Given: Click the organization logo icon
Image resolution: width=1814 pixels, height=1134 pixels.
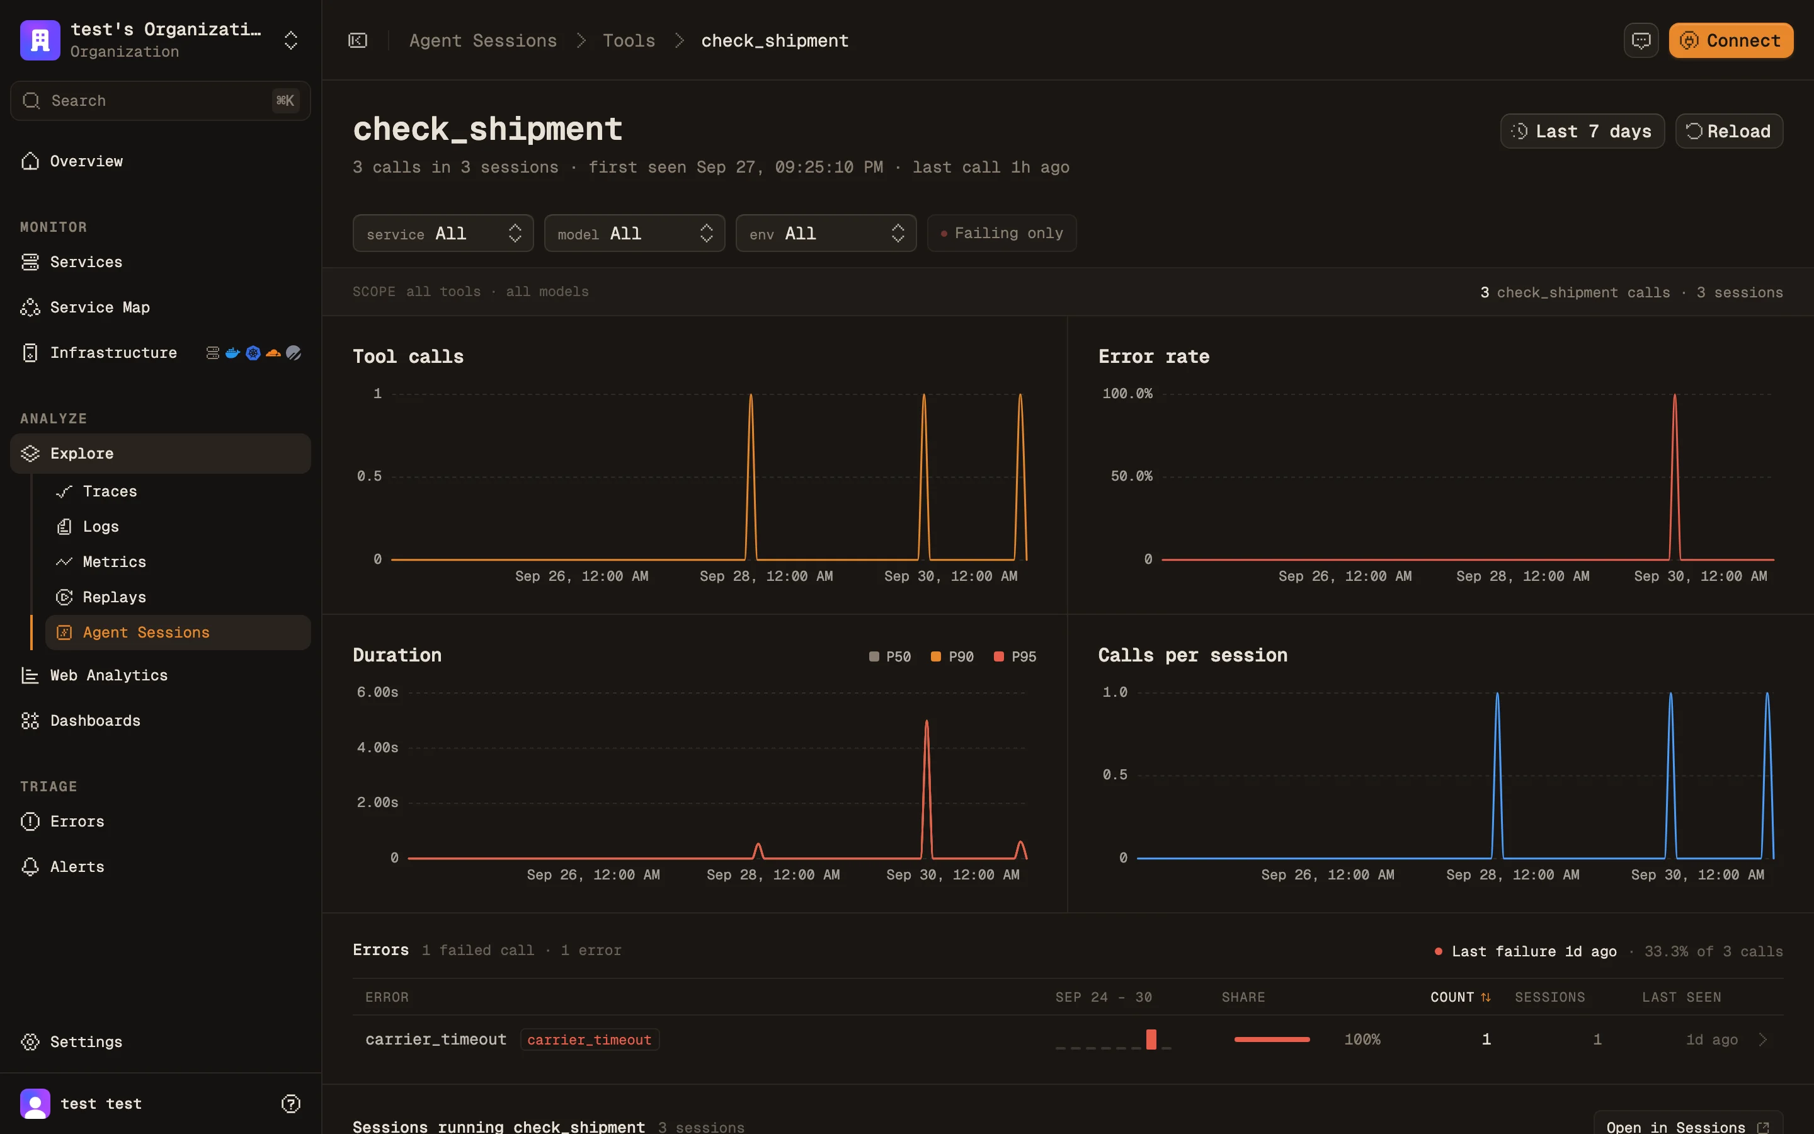Looking at the screenshot, I should [40, 40].
